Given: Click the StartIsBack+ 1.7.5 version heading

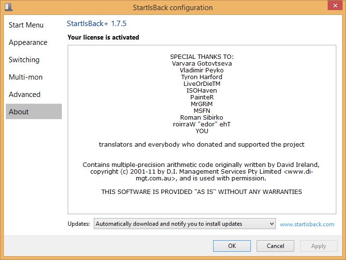Looking at the screenshot, I should [97, 23].
